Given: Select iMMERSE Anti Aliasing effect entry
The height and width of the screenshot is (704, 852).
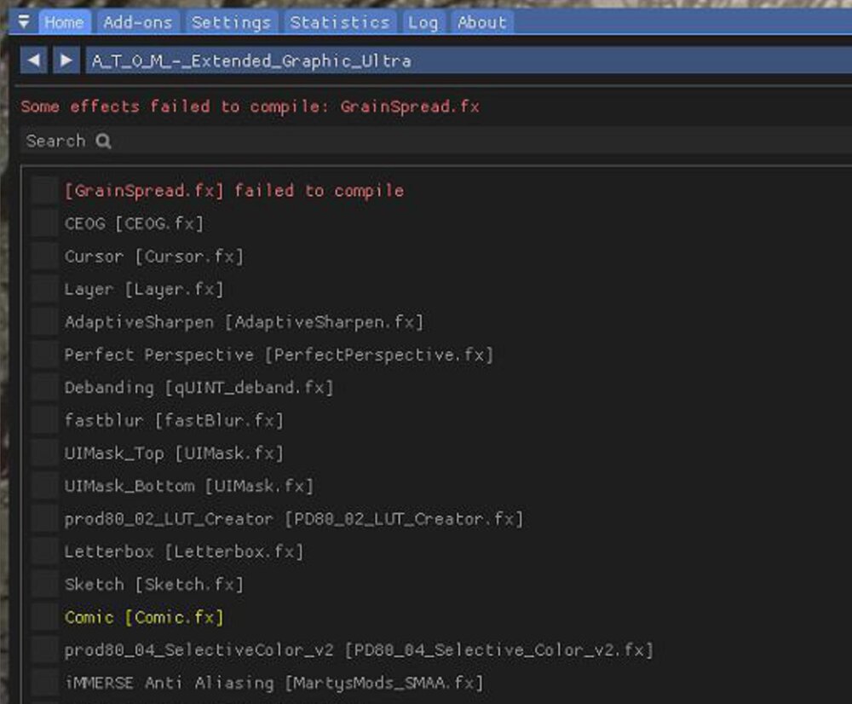Looking at the screenshot, I should point(273,683).
